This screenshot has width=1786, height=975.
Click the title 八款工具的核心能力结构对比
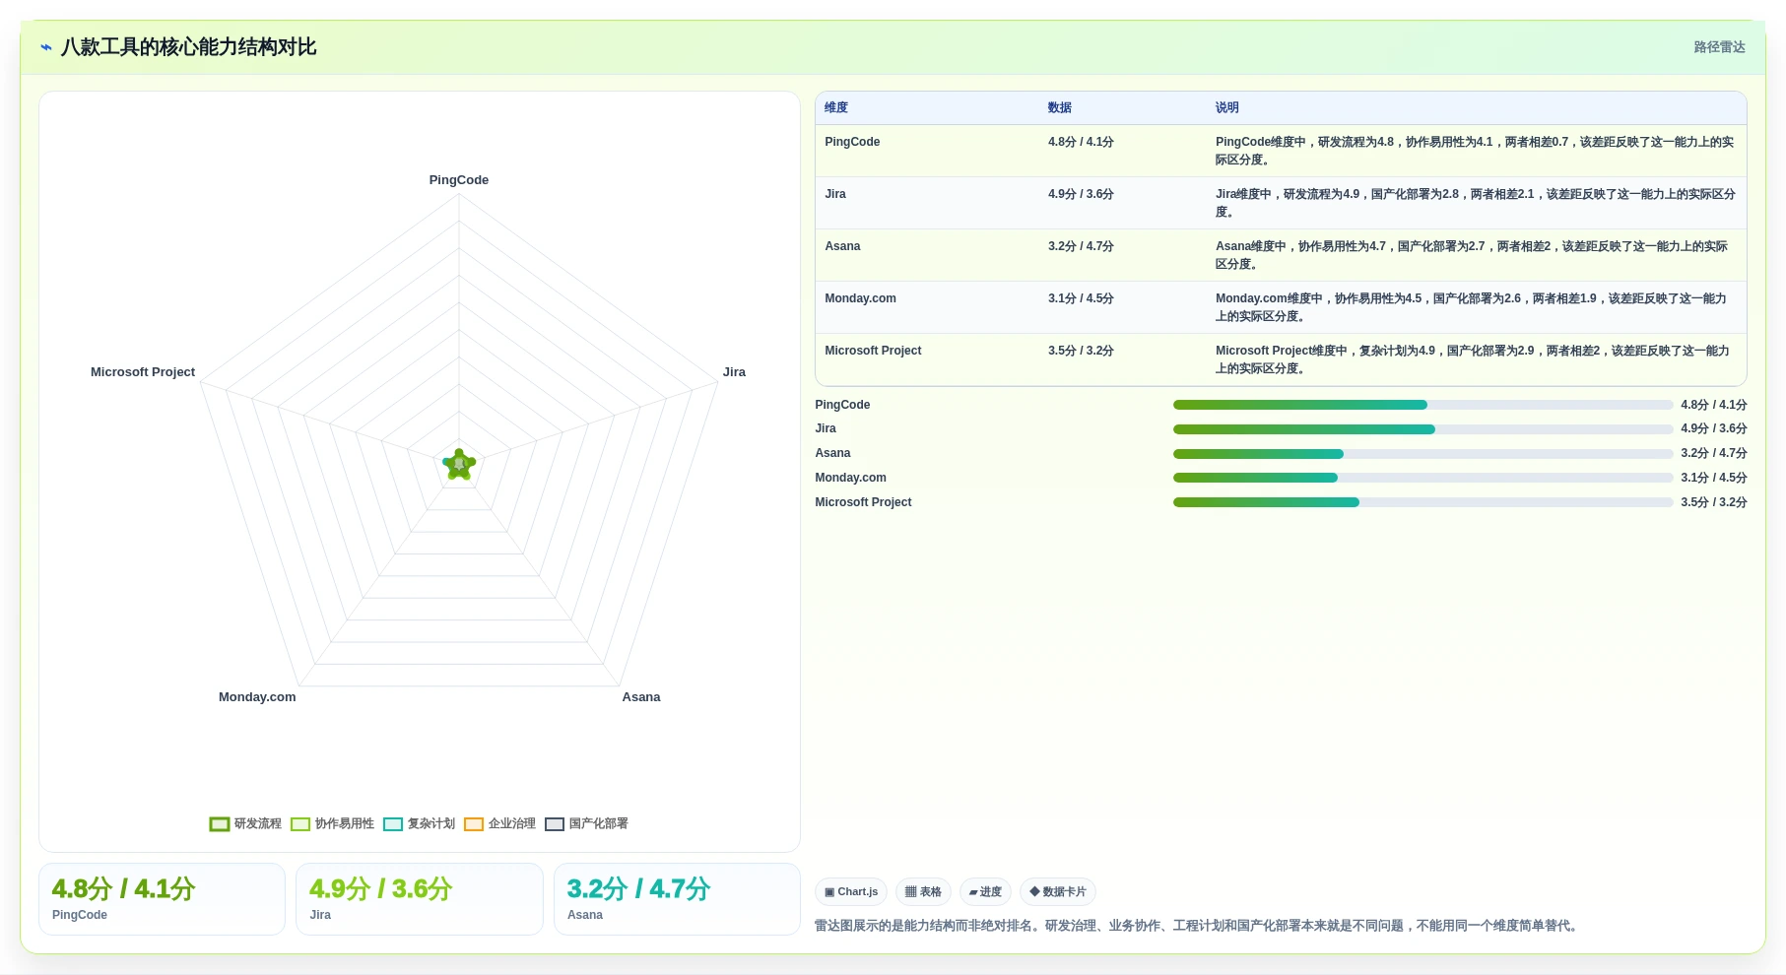pos(188,47)
